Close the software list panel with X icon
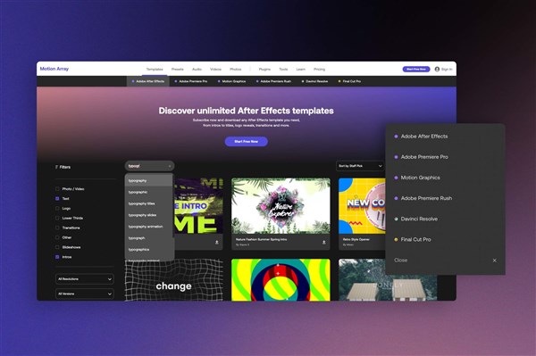Image resolution: width=536 pixels, height=356 pixels. click(x=494, y=261)
